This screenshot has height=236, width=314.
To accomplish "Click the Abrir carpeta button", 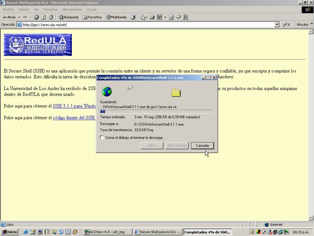I will pyautogui.click(x=177, y=146).
